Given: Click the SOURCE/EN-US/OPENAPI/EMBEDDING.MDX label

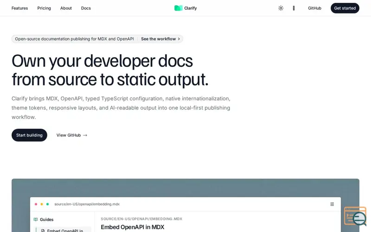Looking at the screenshot, I should (141, 219).
